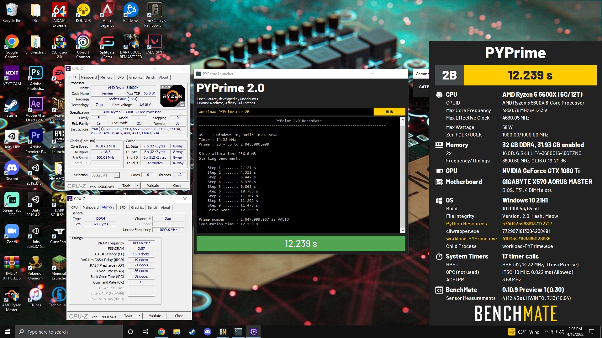Open Discord desktop icon
The height and width of the screenshot is (338, 602).
pyautogui.click(x=12, y=171)
